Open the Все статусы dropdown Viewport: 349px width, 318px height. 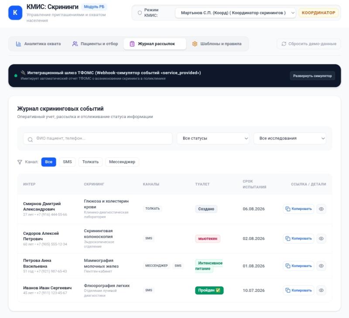[x=213, y=138]
